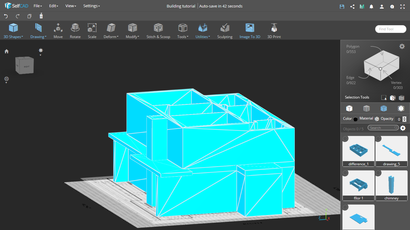Open the View menu

click(71, 6)
